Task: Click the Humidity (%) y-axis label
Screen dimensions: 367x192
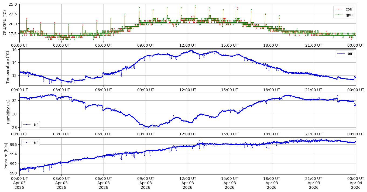Action: 8,111
